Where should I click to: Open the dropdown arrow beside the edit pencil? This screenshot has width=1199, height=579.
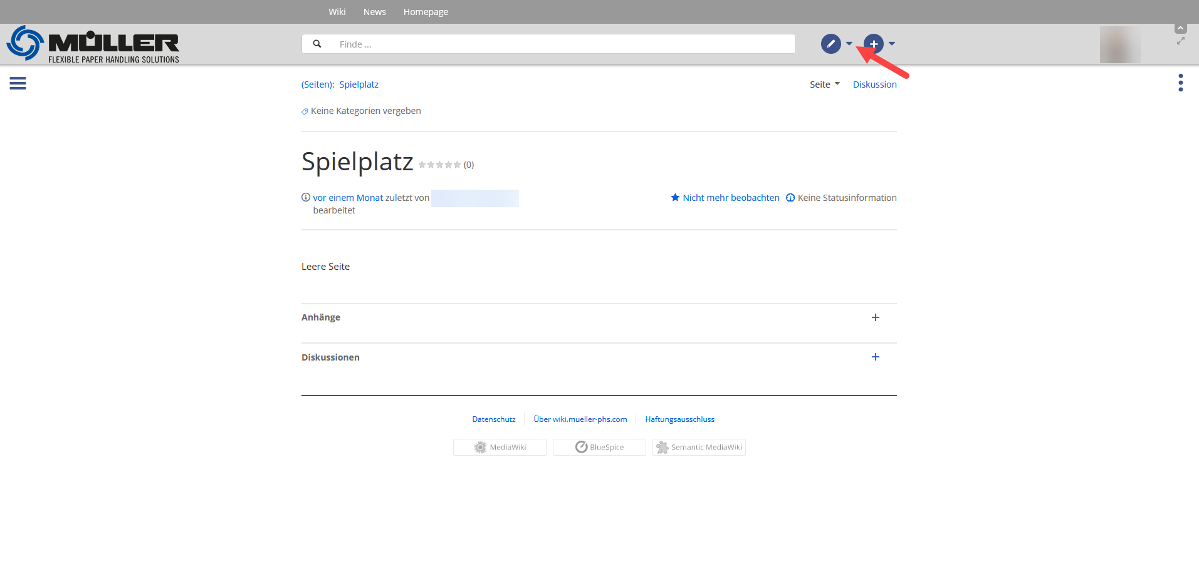[x=849, y=44]
